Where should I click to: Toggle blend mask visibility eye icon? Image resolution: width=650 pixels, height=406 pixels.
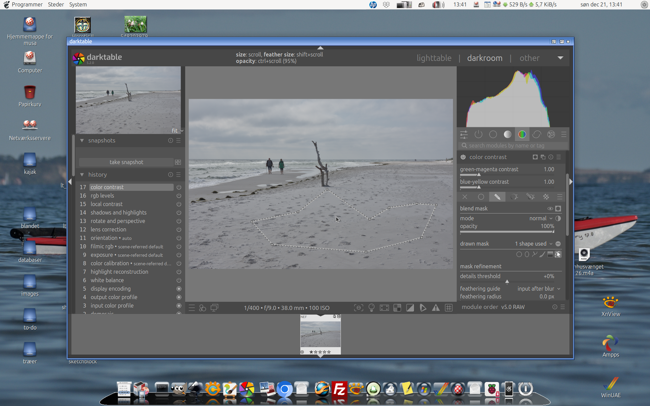click(x=550, y=209)
